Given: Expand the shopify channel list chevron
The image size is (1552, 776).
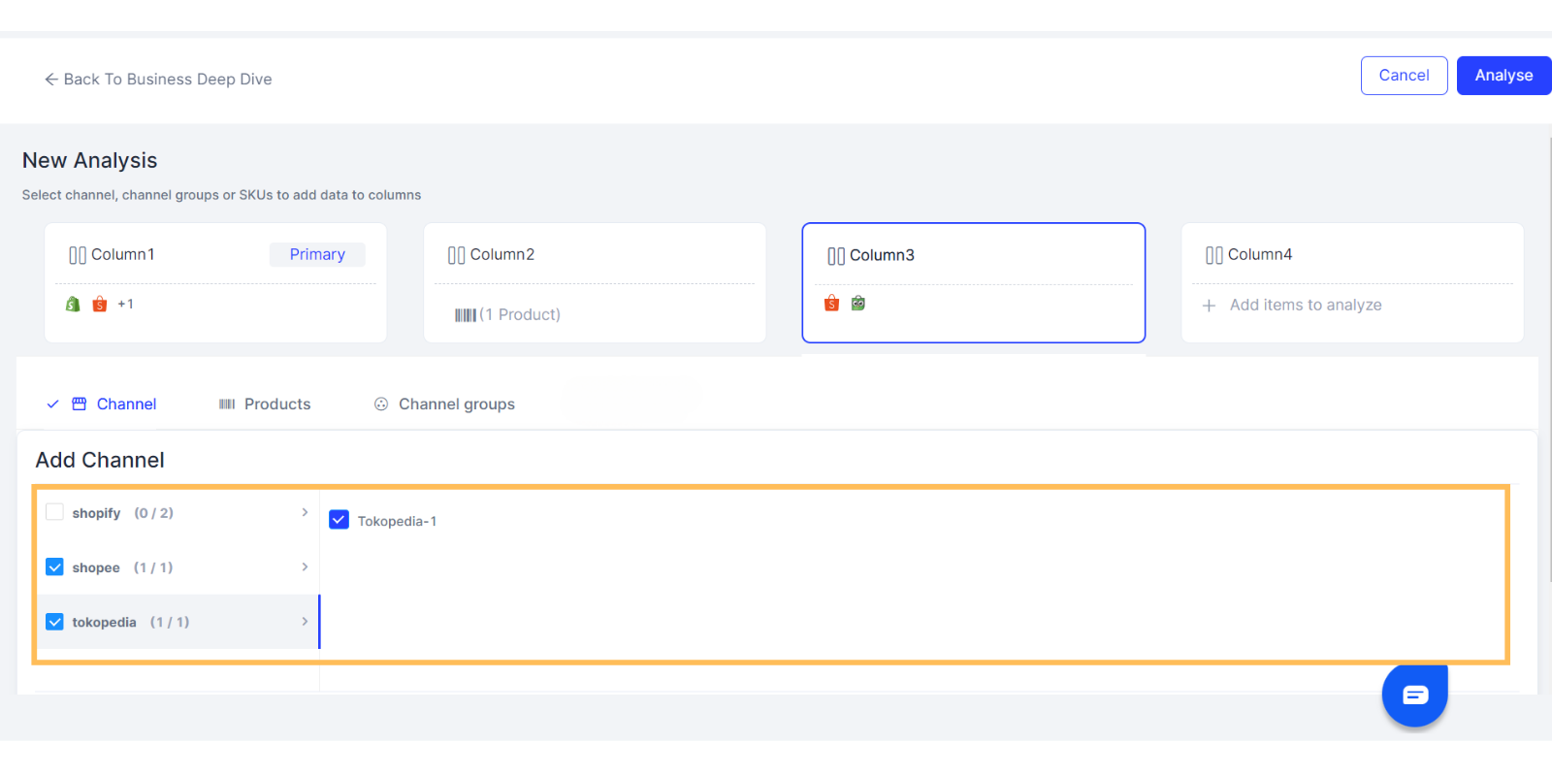Looking at the screenshot, I should [x=305, y=512].
